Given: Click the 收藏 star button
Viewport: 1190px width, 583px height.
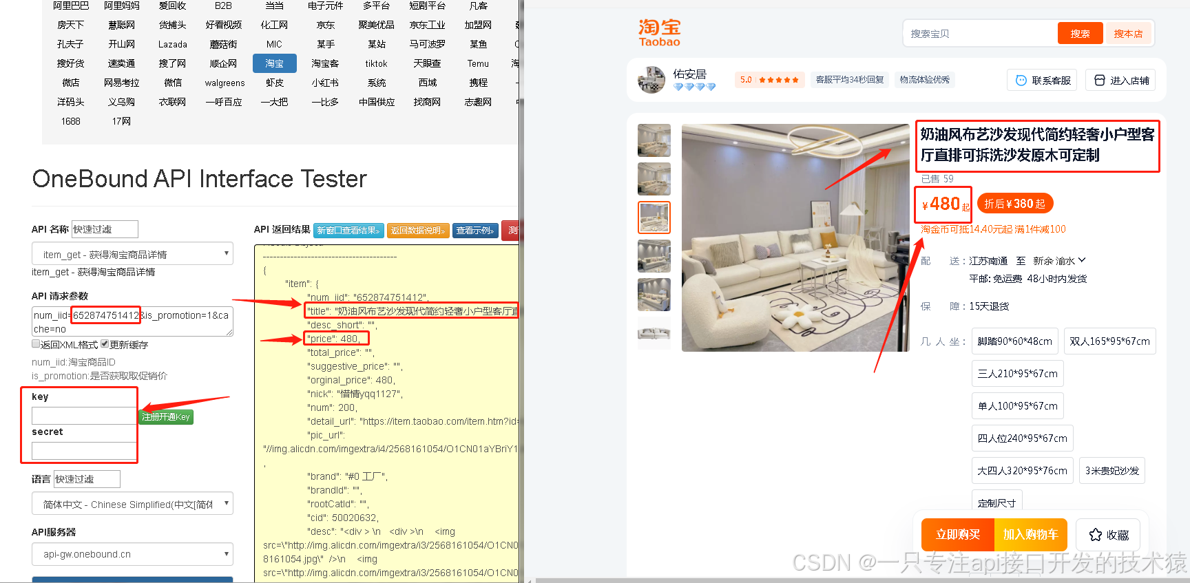Looking at the screenshot, I should (1108, 535).
